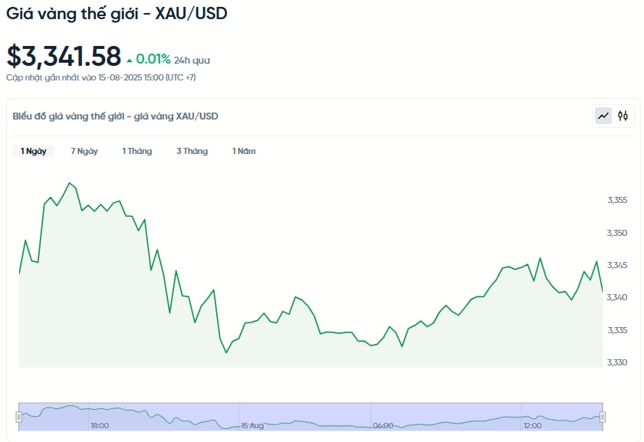Select the 1 Năm time range tab
This screenshot has height=442, width=644.
(244, 151)
